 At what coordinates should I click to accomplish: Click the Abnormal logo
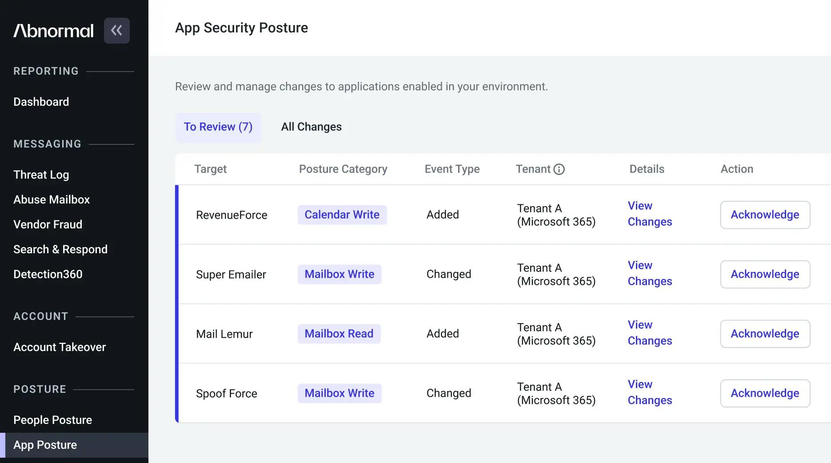click(x=53, y=31)
